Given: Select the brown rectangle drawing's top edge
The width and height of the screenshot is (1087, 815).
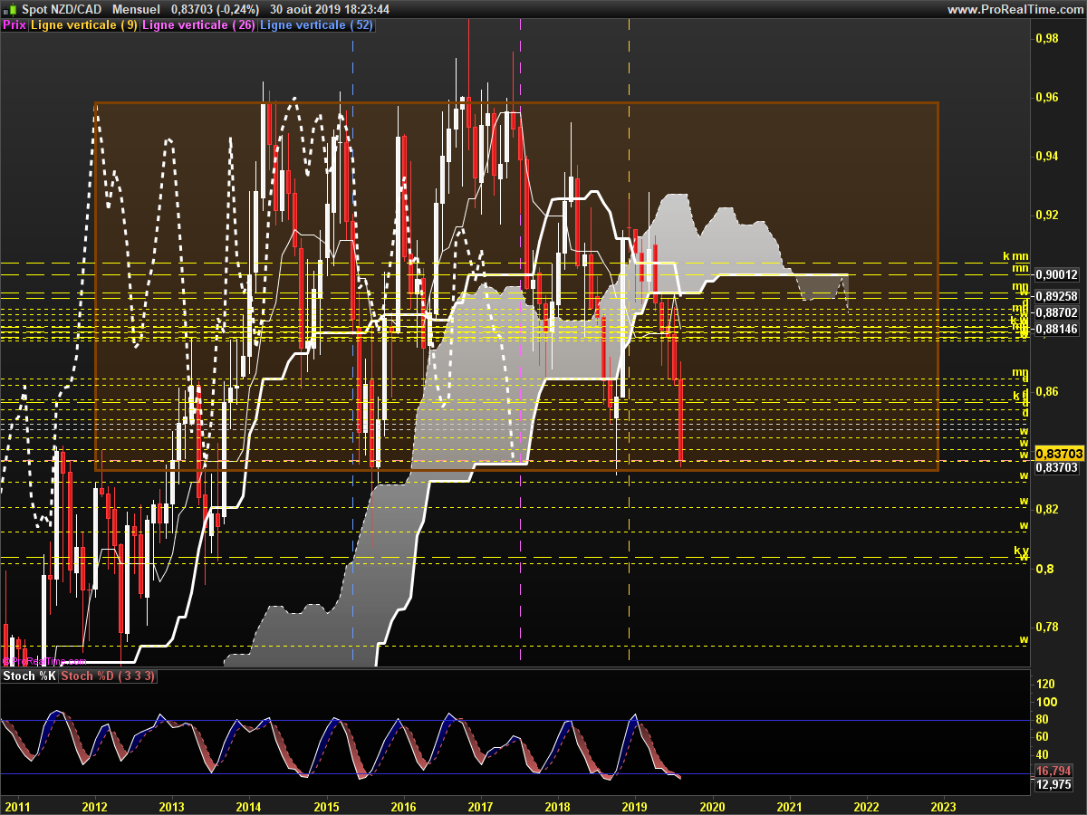Looking at the screenshot, I should pos(516,102).
